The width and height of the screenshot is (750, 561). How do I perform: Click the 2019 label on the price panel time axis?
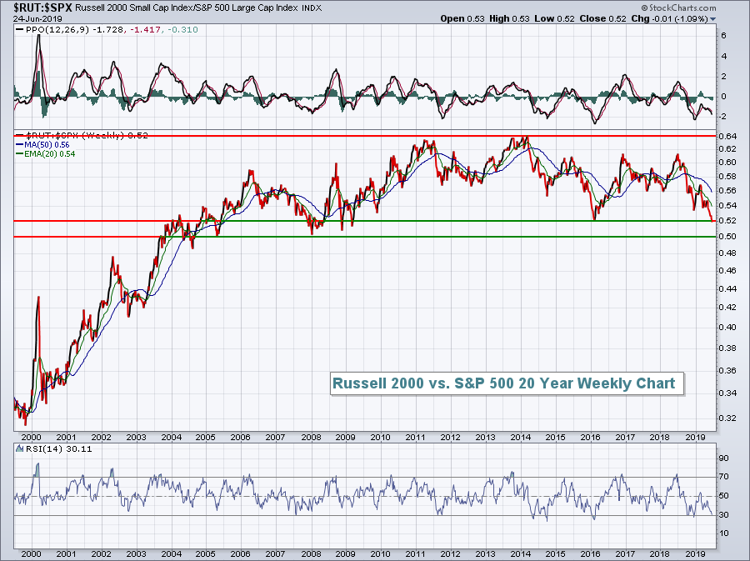tap(696, 437)
